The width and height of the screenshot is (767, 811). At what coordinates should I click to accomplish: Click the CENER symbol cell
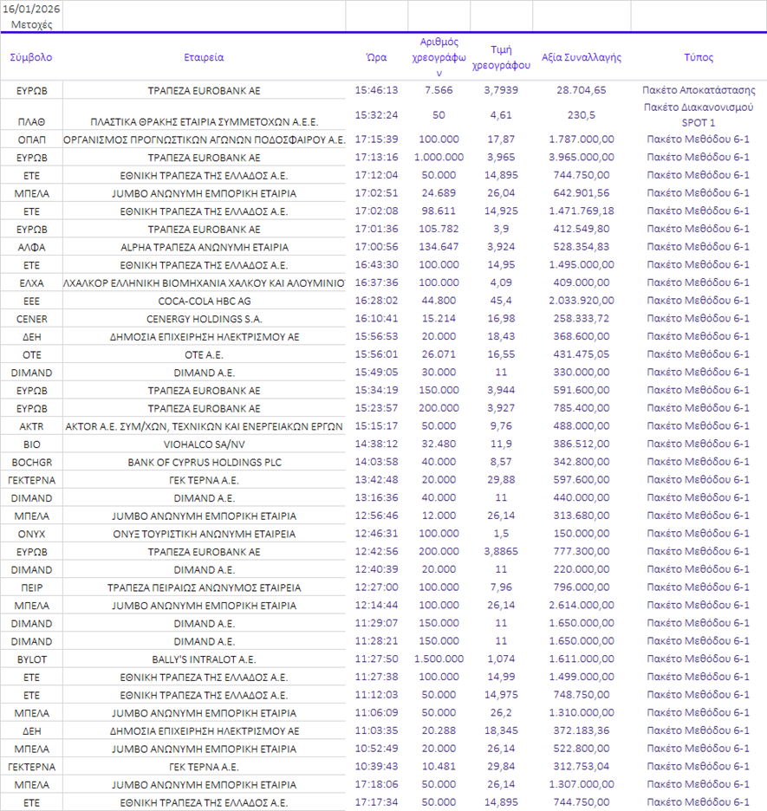[31, 319]
